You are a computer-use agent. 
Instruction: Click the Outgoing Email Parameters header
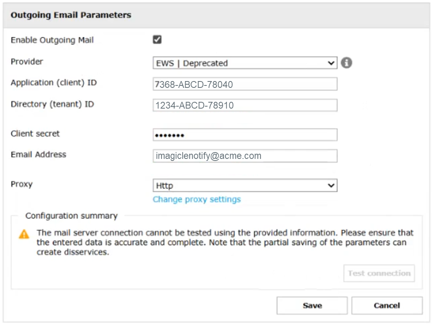[x=71, y=16]
